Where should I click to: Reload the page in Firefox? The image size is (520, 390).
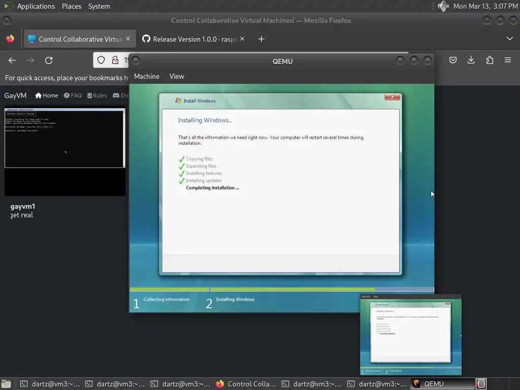tap(49, 60)
